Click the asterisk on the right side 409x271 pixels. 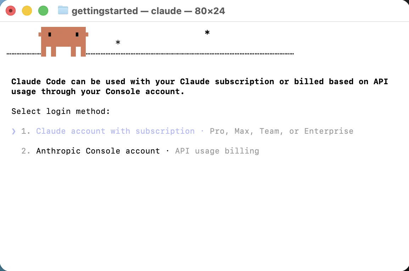[x=207, y=33]
